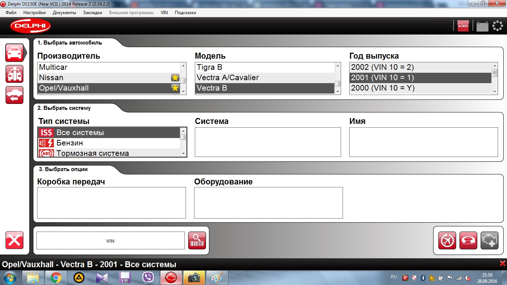Click the grey engine plus icon

click(x=490, y=240)
